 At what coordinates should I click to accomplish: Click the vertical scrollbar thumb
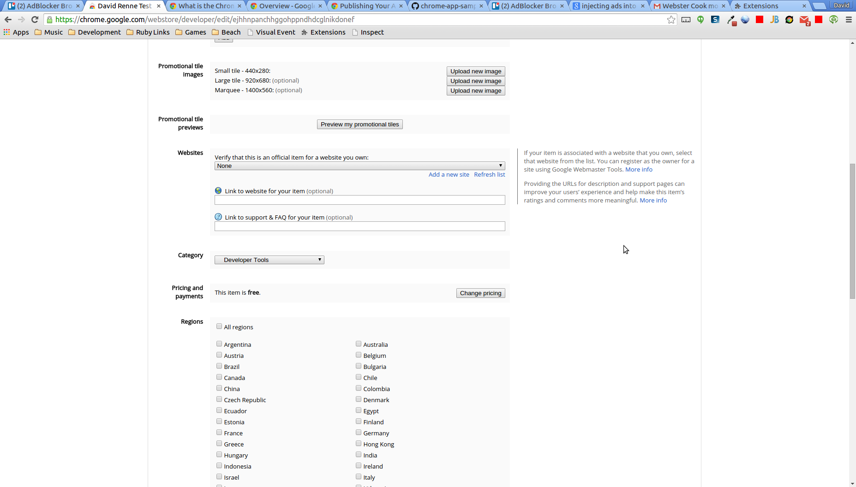(x=852, y=231)
